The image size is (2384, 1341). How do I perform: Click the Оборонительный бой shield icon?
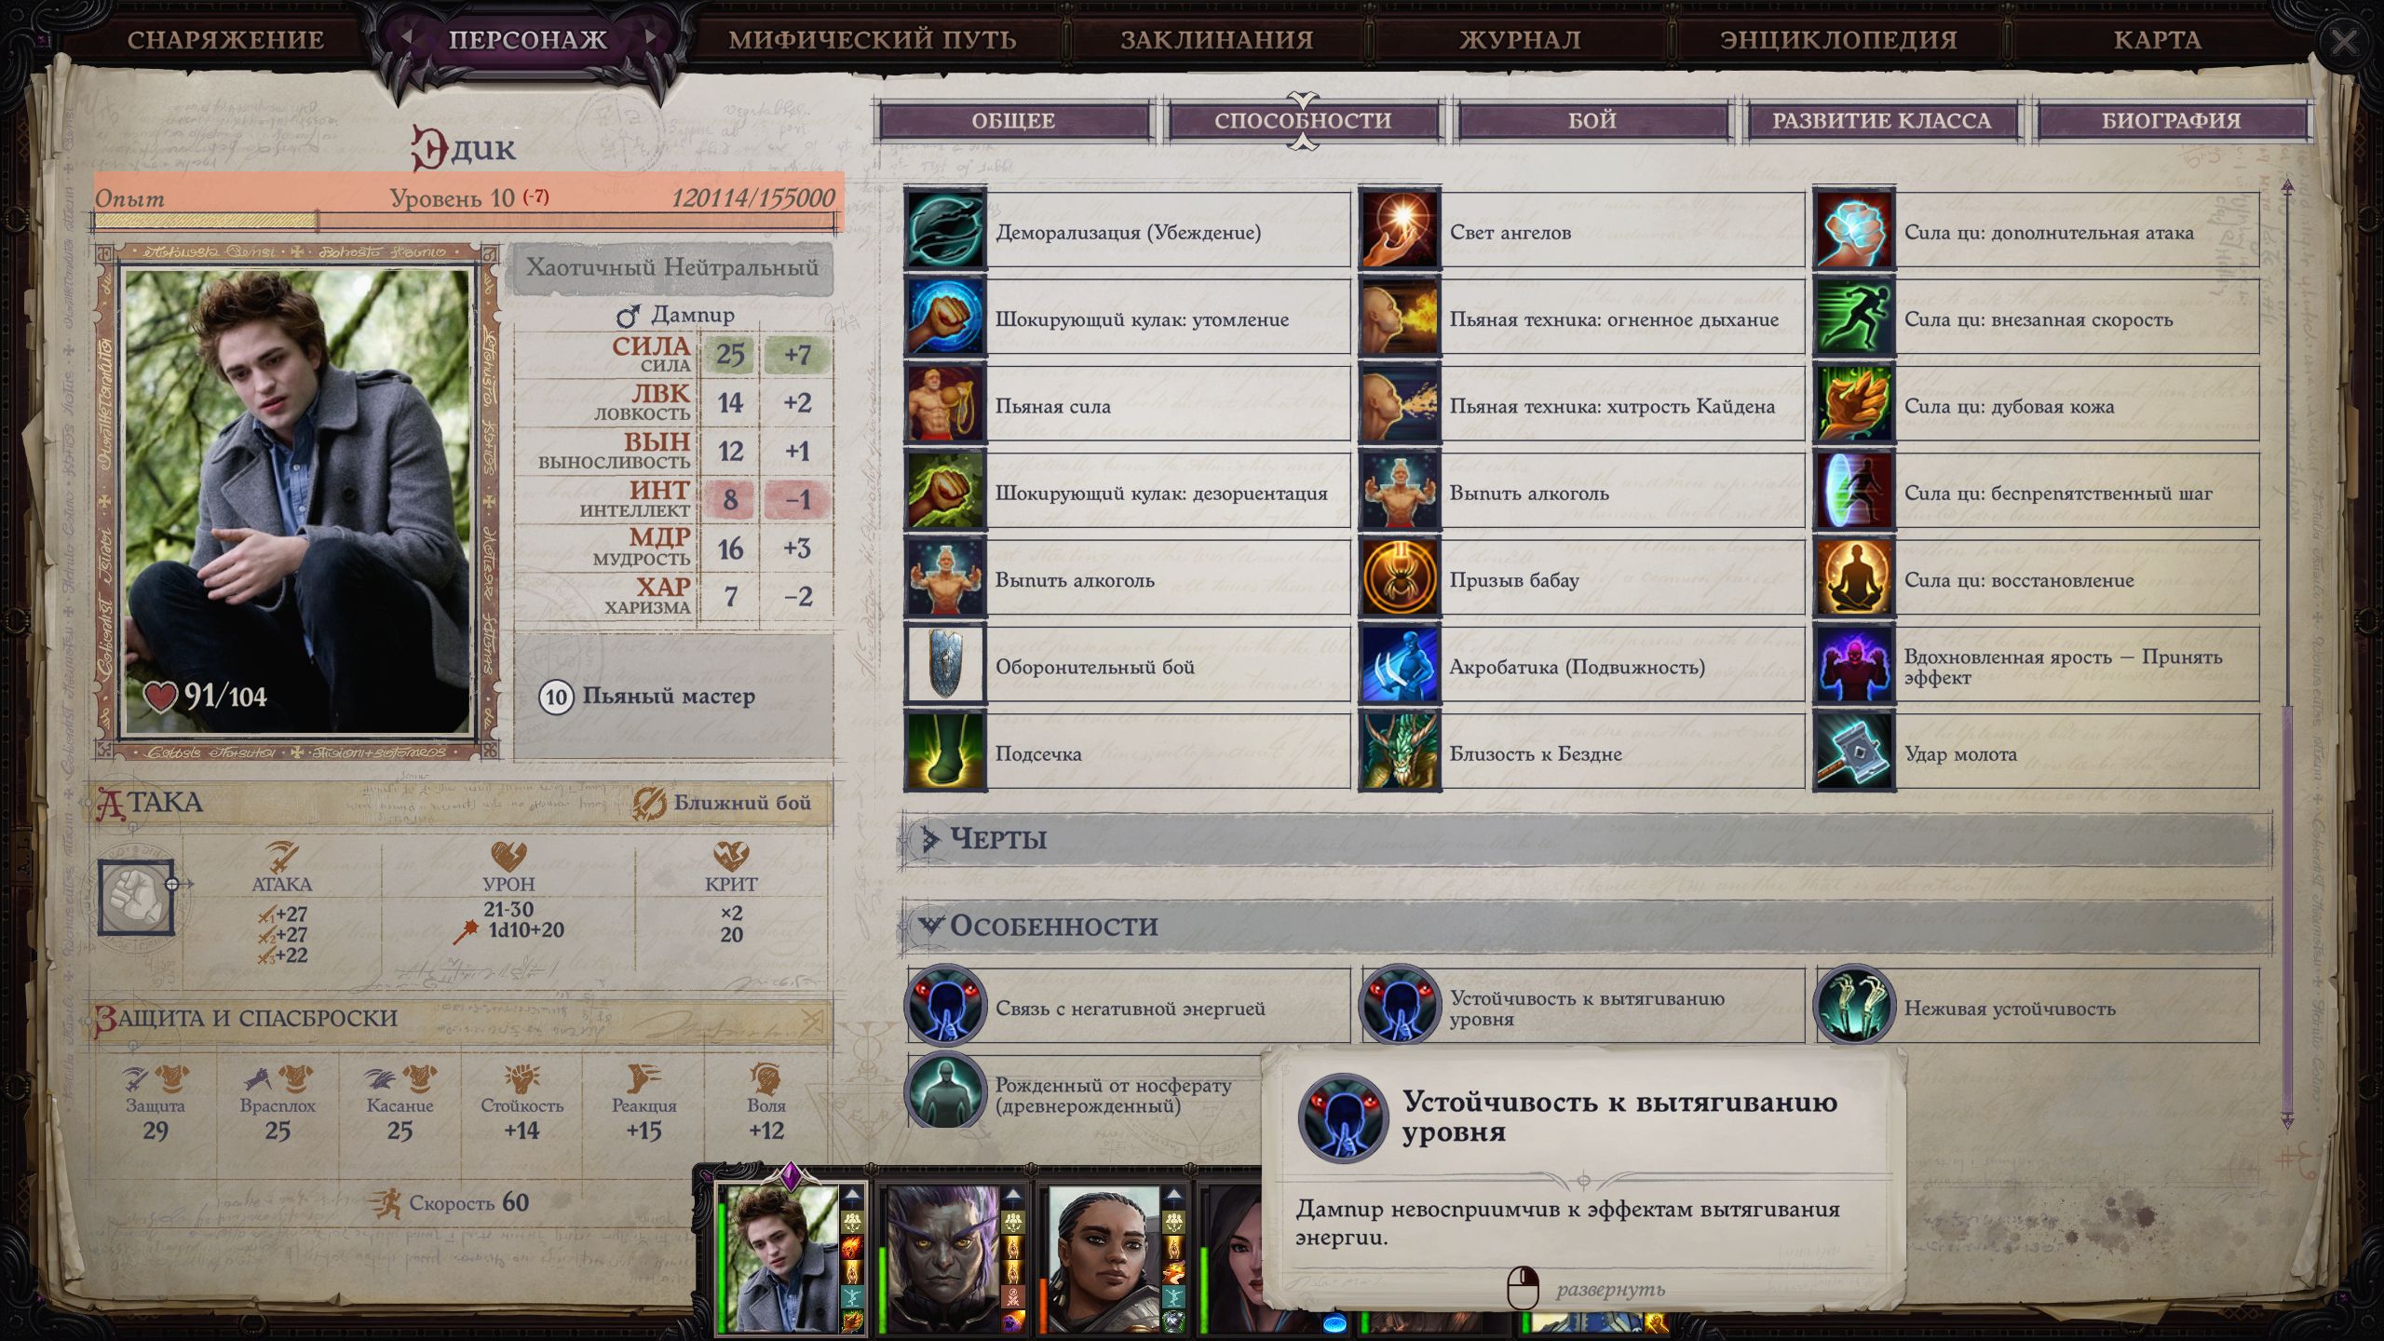[944, 665]
